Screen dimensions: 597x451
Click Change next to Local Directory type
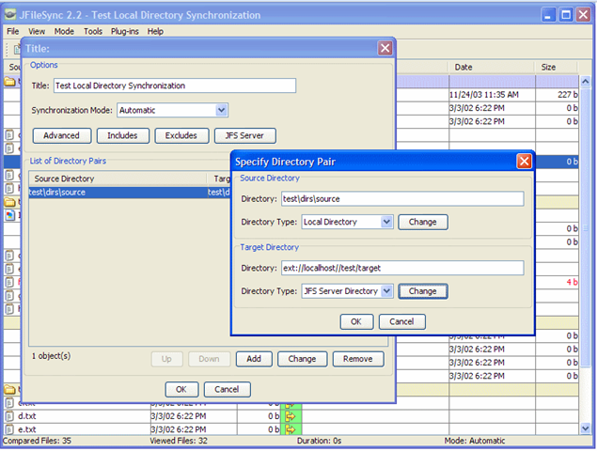pos(422,223)
